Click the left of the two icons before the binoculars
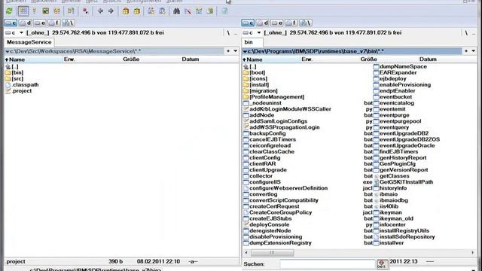This screenshot has height=271, width=482. click(151, 11)
